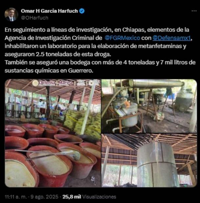Open the @Defensamx1 mention link

click(171, 38)
